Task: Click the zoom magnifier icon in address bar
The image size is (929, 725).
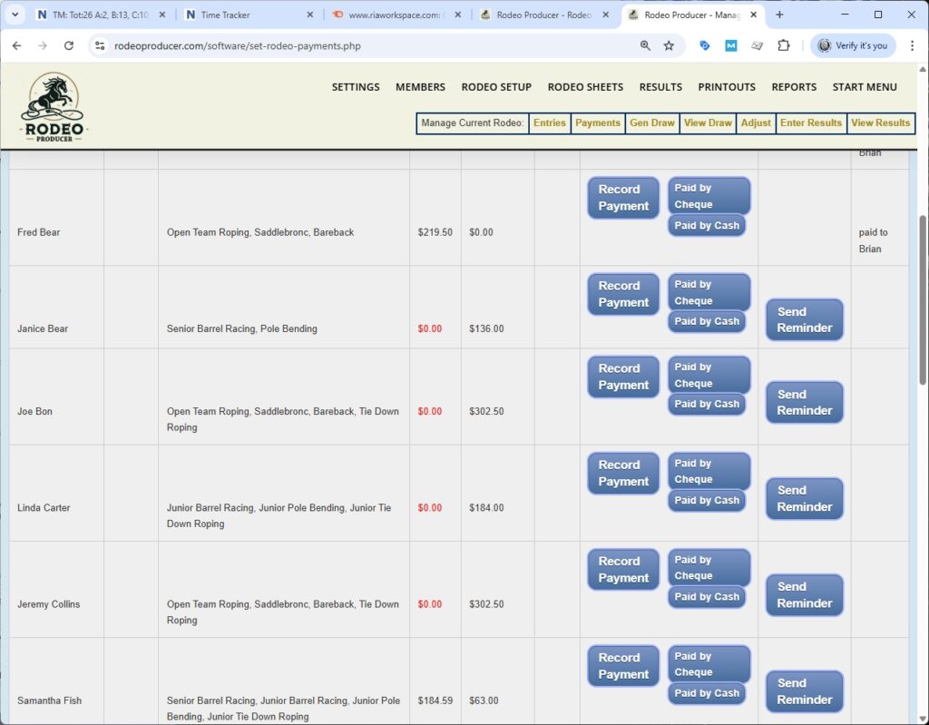Action: pos(645,45)
